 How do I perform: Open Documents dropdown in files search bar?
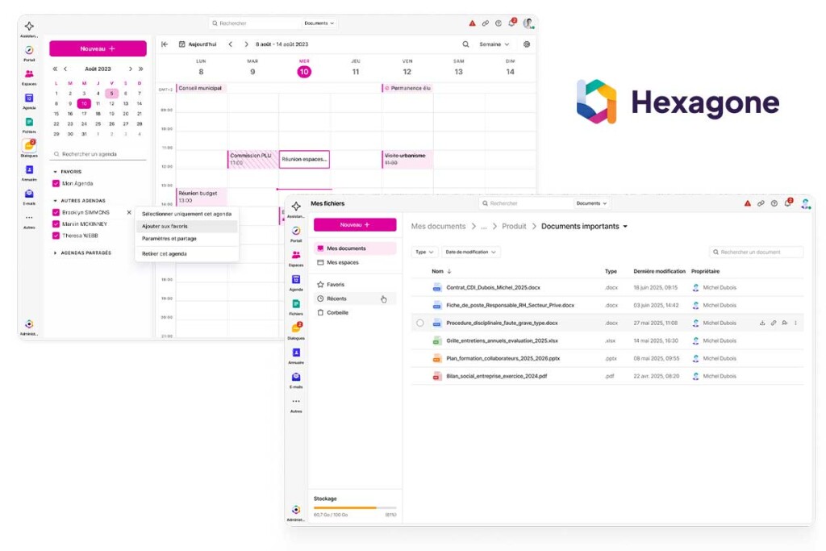(591, 203)
